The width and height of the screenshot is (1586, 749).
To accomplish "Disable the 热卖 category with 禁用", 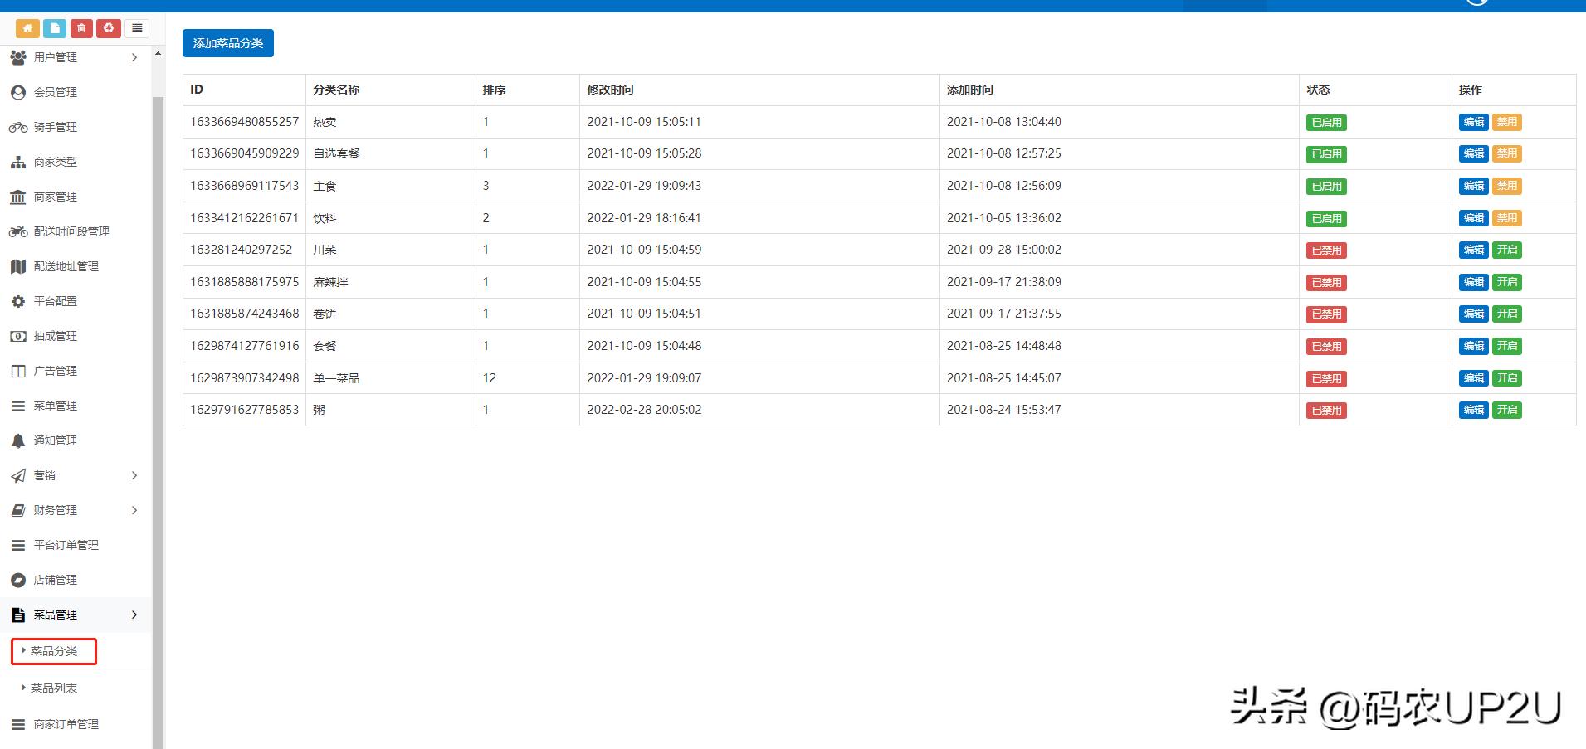I will (1507, 122).
